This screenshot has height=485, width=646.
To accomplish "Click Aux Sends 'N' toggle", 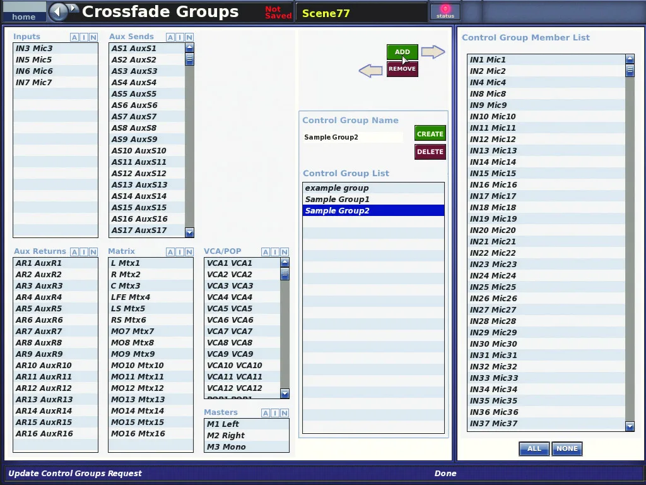I will point(189,37).
